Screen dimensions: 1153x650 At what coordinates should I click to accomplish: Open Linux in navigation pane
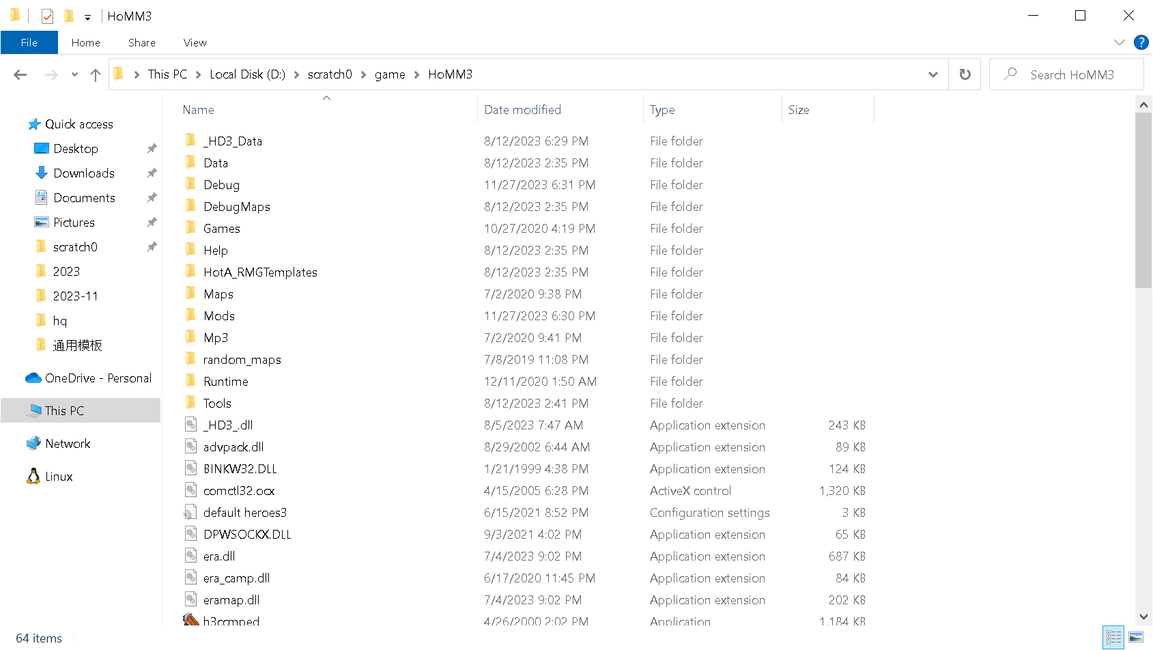pyautogui.click(x=59, y=477)
